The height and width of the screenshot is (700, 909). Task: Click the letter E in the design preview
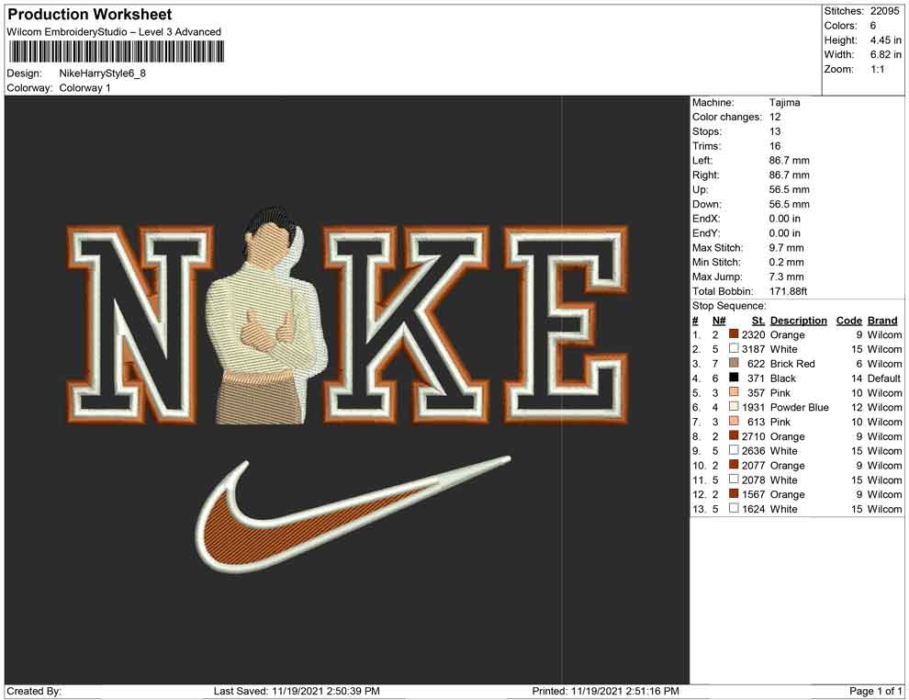tap(567, 323)
